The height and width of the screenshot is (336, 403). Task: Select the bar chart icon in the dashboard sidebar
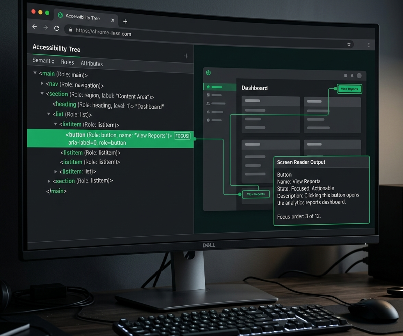click(208, 112)
